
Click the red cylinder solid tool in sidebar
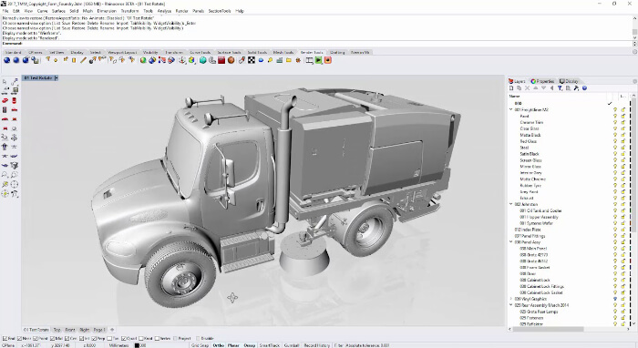pyautogui.click(x=15, y=101)
